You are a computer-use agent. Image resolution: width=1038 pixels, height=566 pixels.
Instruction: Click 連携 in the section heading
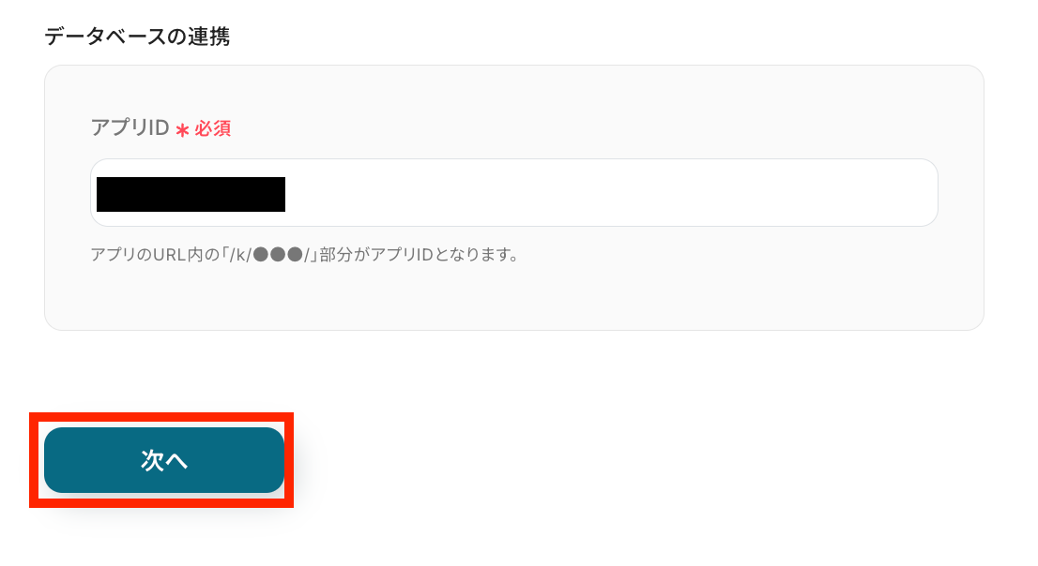point(208,37)
